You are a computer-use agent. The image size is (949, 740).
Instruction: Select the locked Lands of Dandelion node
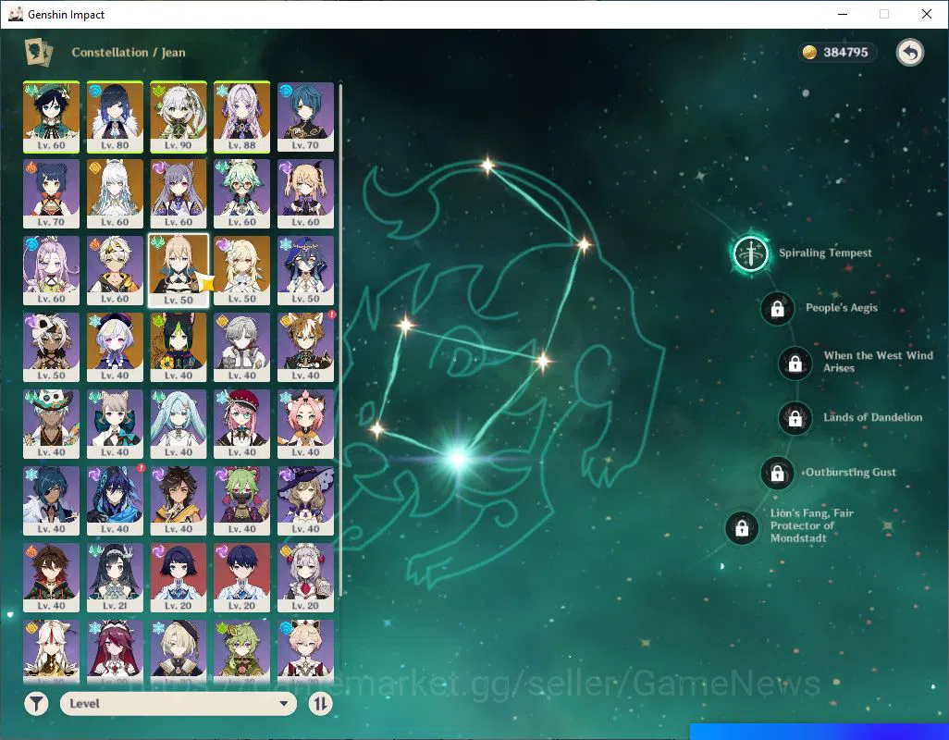click(795, 418)
